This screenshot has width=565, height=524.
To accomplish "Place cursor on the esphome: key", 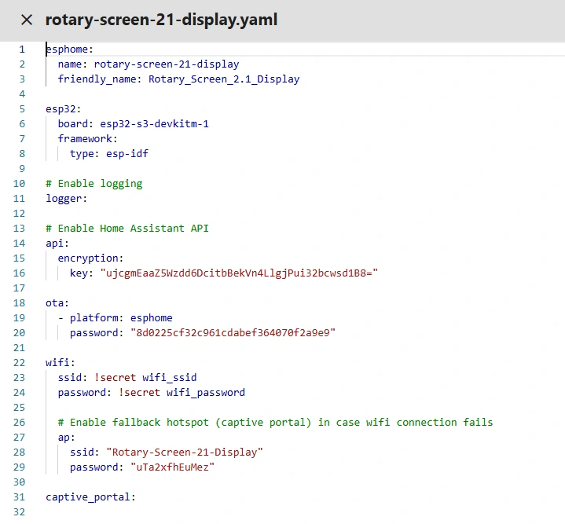I will (x=69, y=49).
